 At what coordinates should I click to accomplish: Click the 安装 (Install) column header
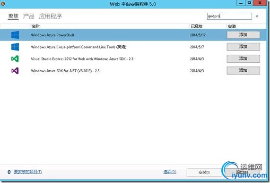[x=232, y=26]
